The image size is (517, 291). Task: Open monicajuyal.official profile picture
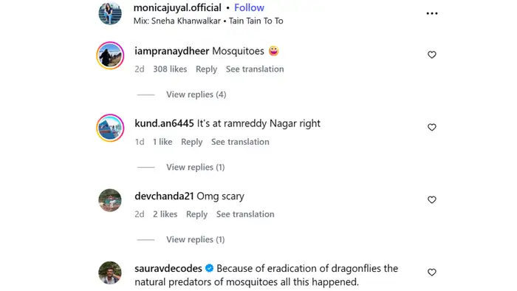[110, 13]
